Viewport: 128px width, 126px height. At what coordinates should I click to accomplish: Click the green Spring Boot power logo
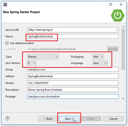118,15
